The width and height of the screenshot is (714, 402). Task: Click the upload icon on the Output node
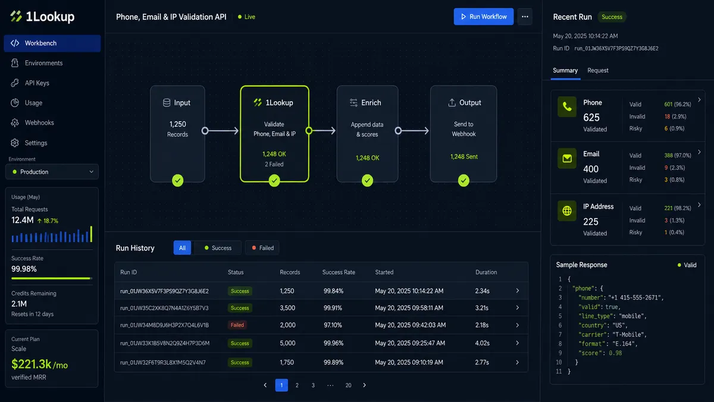click(452, 103)
